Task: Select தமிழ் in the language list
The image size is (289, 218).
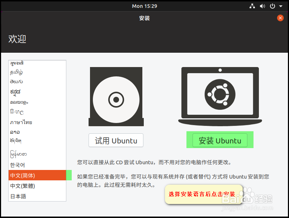Action: (x=37, y=72)
